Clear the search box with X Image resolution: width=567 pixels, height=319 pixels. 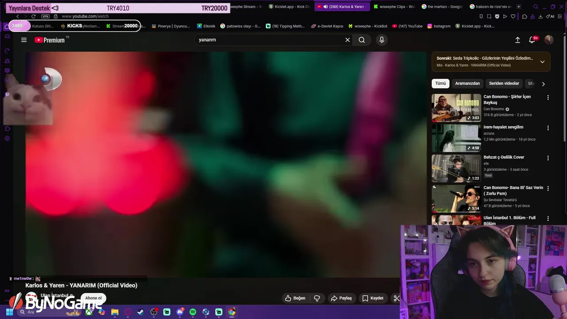tap(348, 40)
